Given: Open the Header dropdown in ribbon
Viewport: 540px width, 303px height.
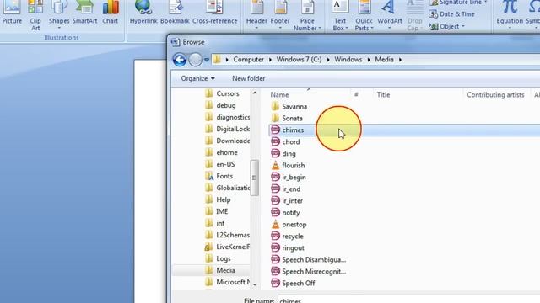Looking at the screenshot, I should point(256,15).
